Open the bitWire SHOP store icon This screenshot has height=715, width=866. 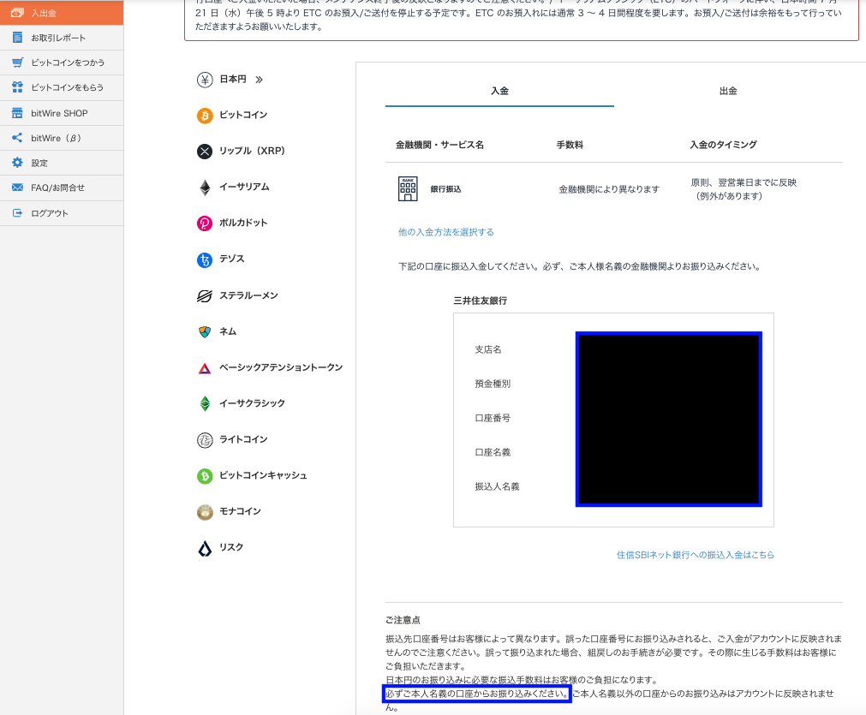[x=17, y=113]
